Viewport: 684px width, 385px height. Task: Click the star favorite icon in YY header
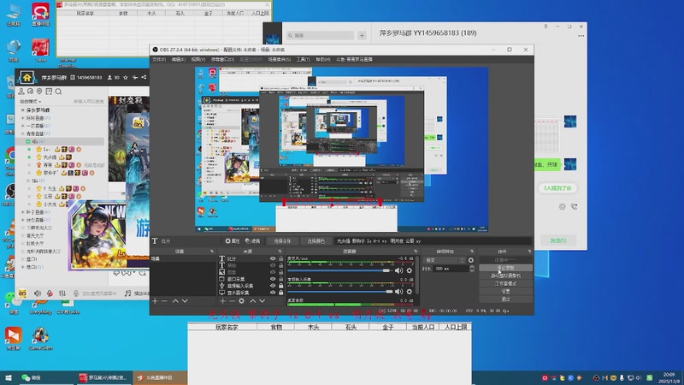pyautogui.click(x=126, y=78)
